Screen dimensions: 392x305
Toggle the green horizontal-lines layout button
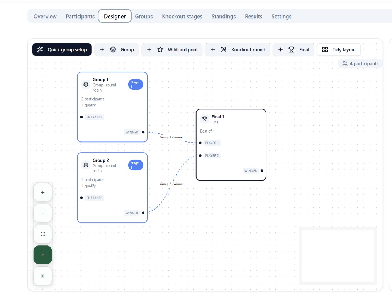coord(43,255)
